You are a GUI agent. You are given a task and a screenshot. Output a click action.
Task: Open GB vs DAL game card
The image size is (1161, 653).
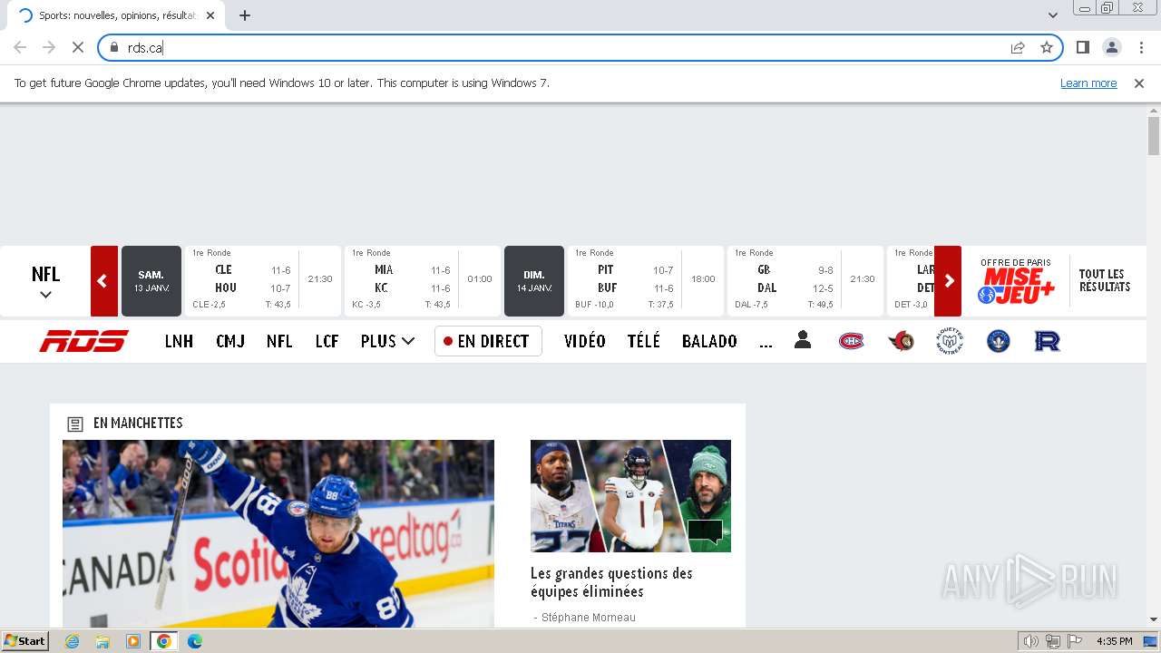pyautogui.click(x=805, y=281)
